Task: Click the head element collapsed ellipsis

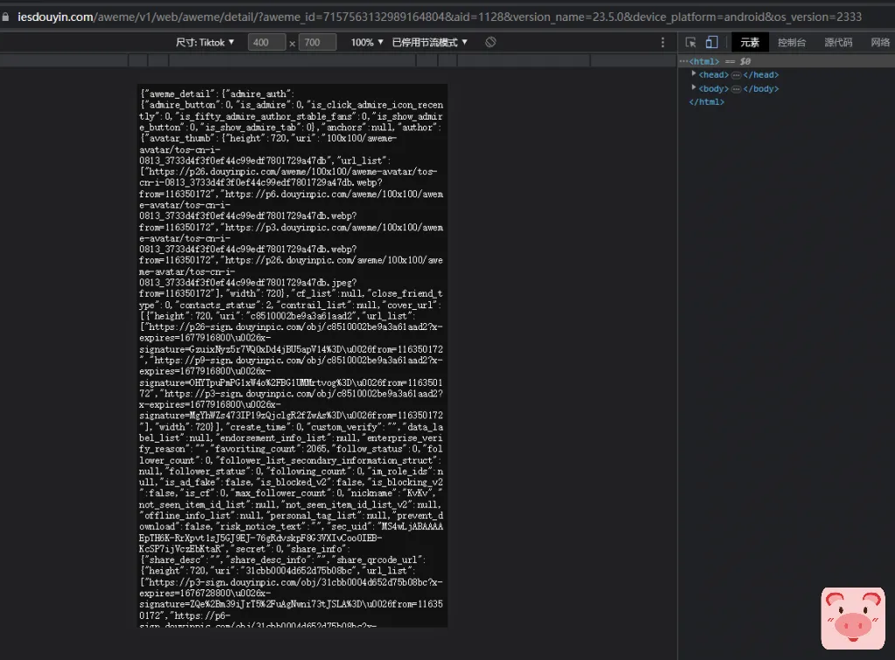Action: tap(736, 75)
